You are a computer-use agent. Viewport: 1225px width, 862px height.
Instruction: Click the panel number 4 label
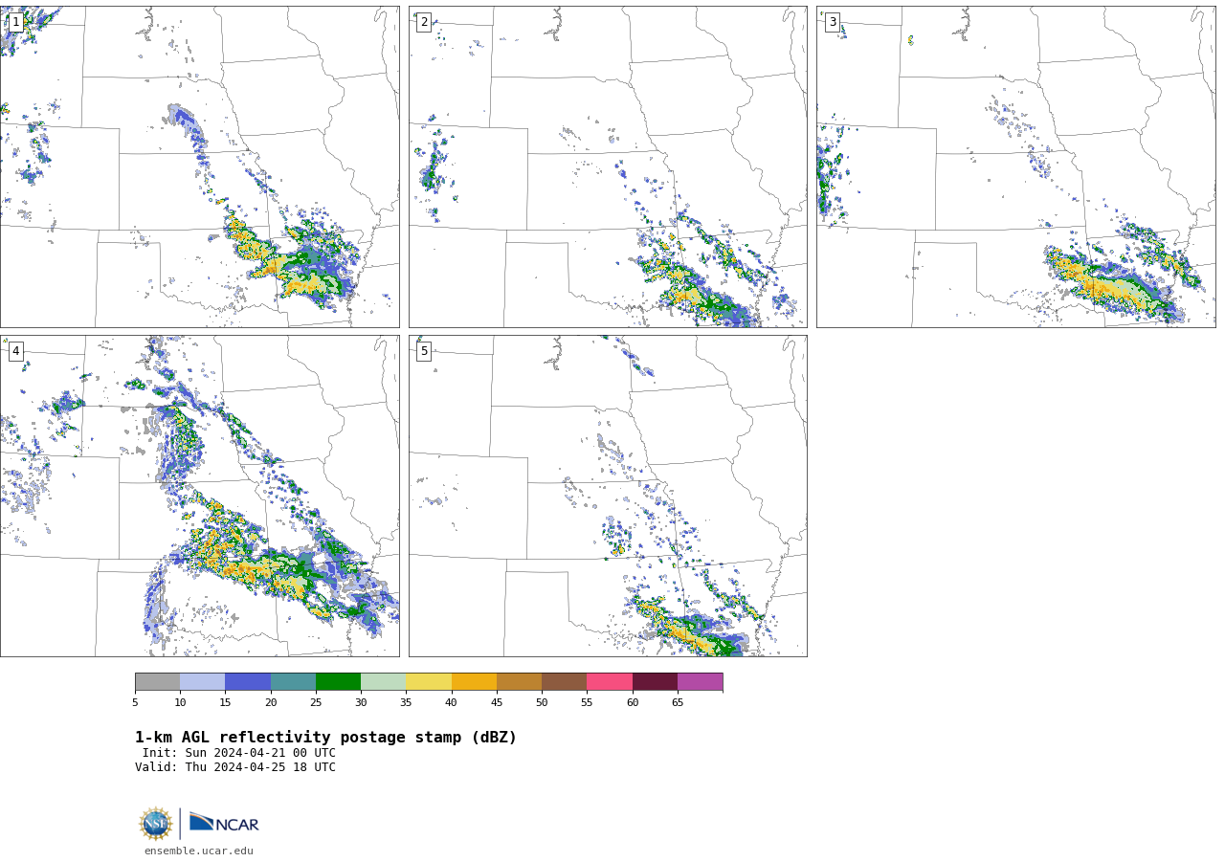(15, 351)
